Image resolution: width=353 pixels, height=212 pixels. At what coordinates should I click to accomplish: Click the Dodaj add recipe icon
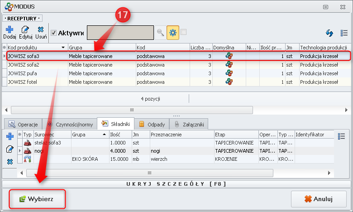[x=10, y=30]
